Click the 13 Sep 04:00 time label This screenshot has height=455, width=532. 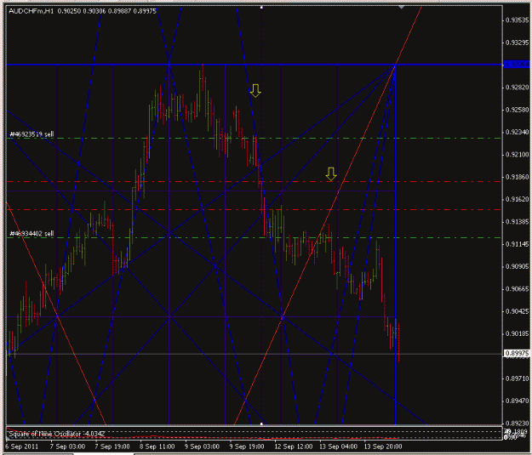[338, 446]
